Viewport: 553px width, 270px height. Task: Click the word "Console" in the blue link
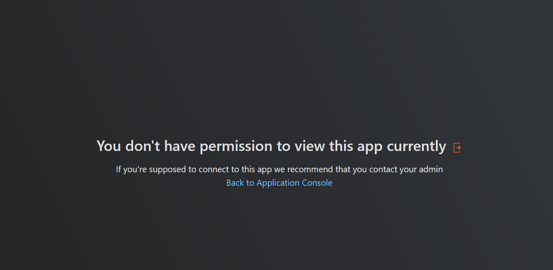click(x=317, y=183)
